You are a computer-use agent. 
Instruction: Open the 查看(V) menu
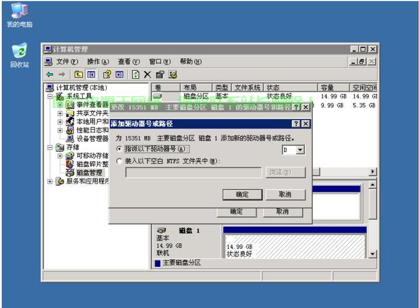click(128, 62)
